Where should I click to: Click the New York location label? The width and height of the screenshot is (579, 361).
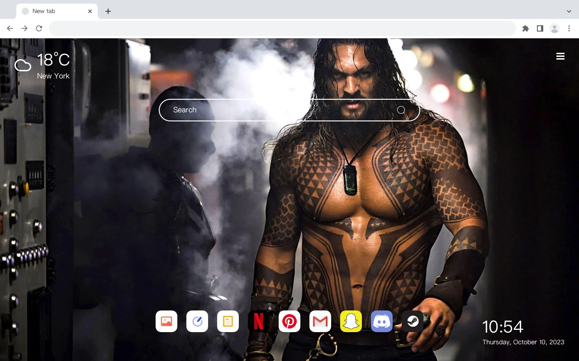click(x=53, y=76)
